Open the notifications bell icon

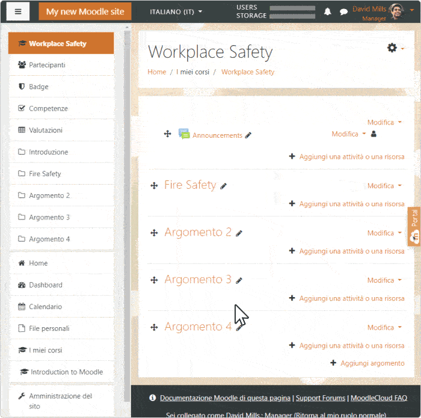coord(328,11)
